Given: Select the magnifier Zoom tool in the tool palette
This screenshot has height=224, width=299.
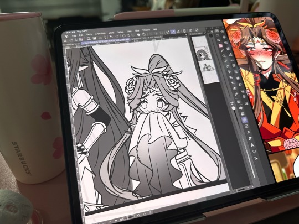Looking at the screenshot, I should coord(224,56).
